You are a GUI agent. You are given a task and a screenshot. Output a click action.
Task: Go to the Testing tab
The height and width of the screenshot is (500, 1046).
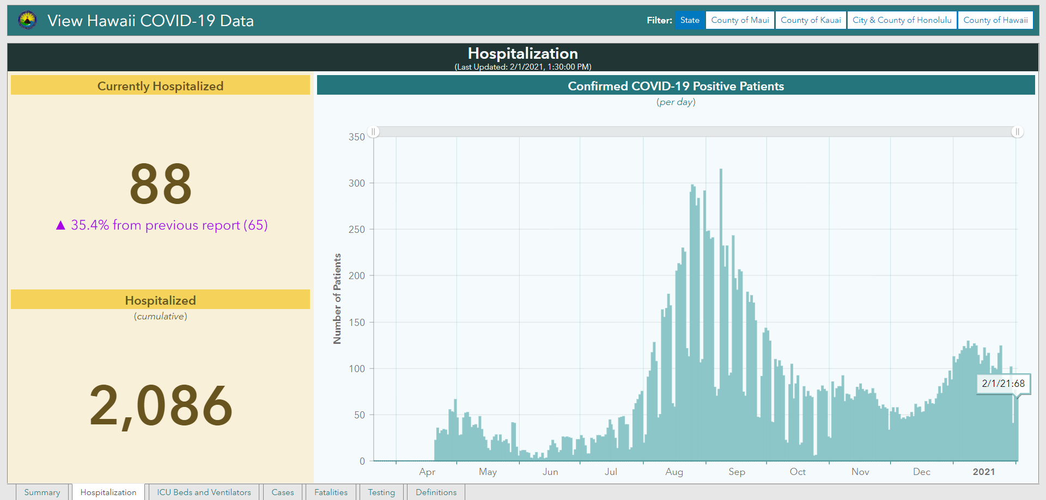click(x=381, y=492)
